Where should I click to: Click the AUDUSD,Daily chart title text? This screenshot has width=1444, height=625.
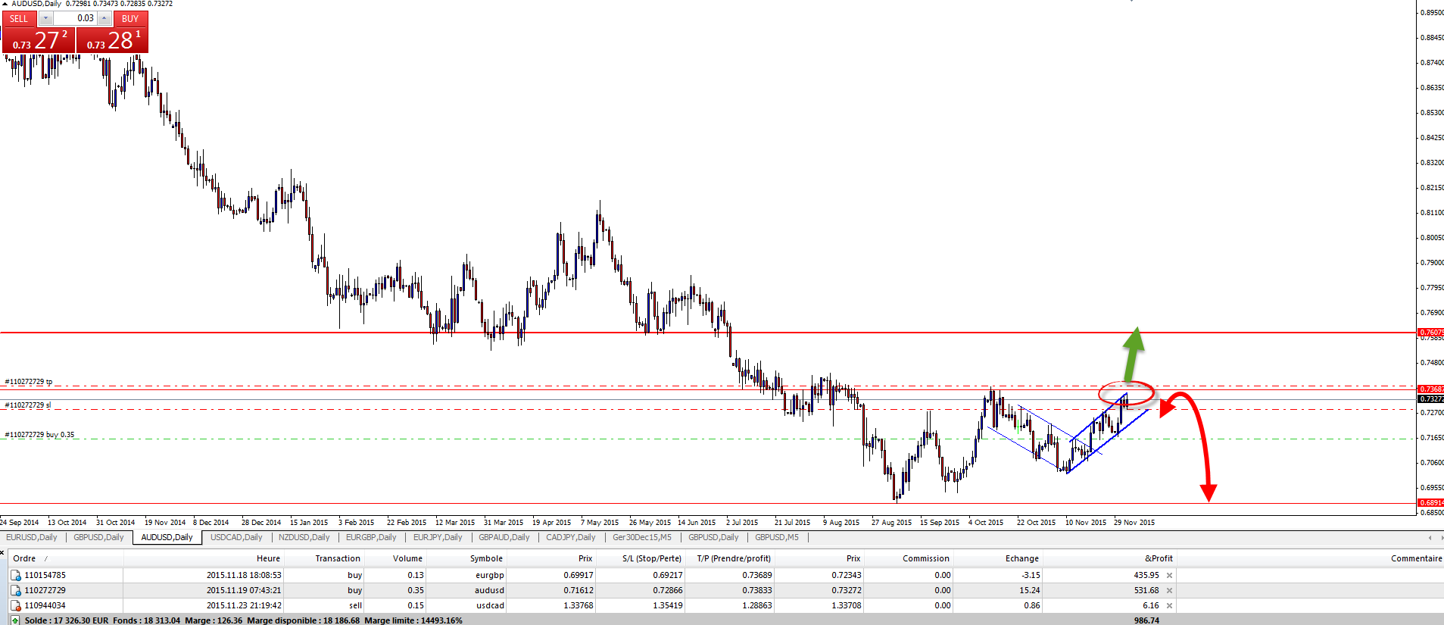pos(36,4)
